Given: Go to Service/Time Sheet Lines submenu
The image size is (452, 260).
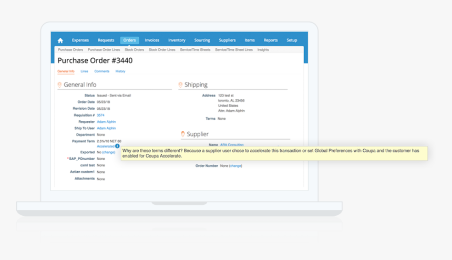Looking at the screenshot, I should tap(234, 50).
